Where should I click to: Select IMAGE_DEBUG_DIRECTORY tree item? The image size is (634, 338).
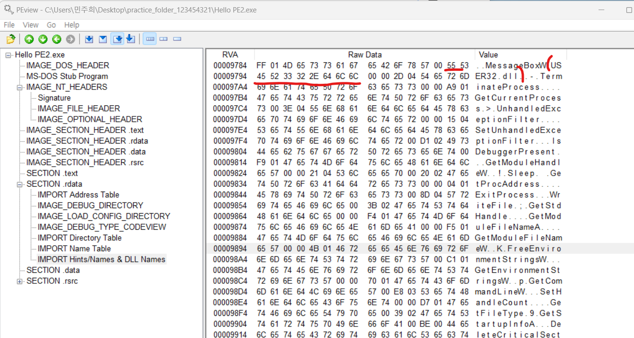point(90,205)
